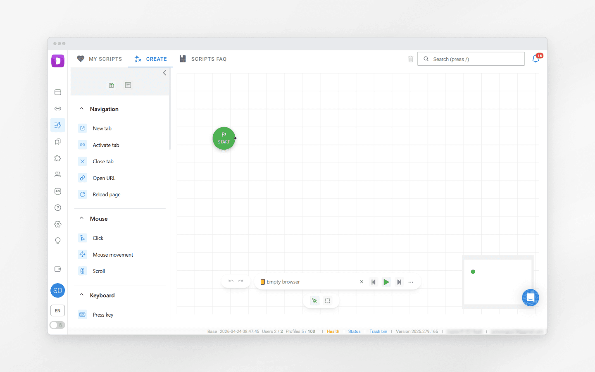Open the users team sidebar icon
This screenshot has height=372, width=595.
click(58, 175)
